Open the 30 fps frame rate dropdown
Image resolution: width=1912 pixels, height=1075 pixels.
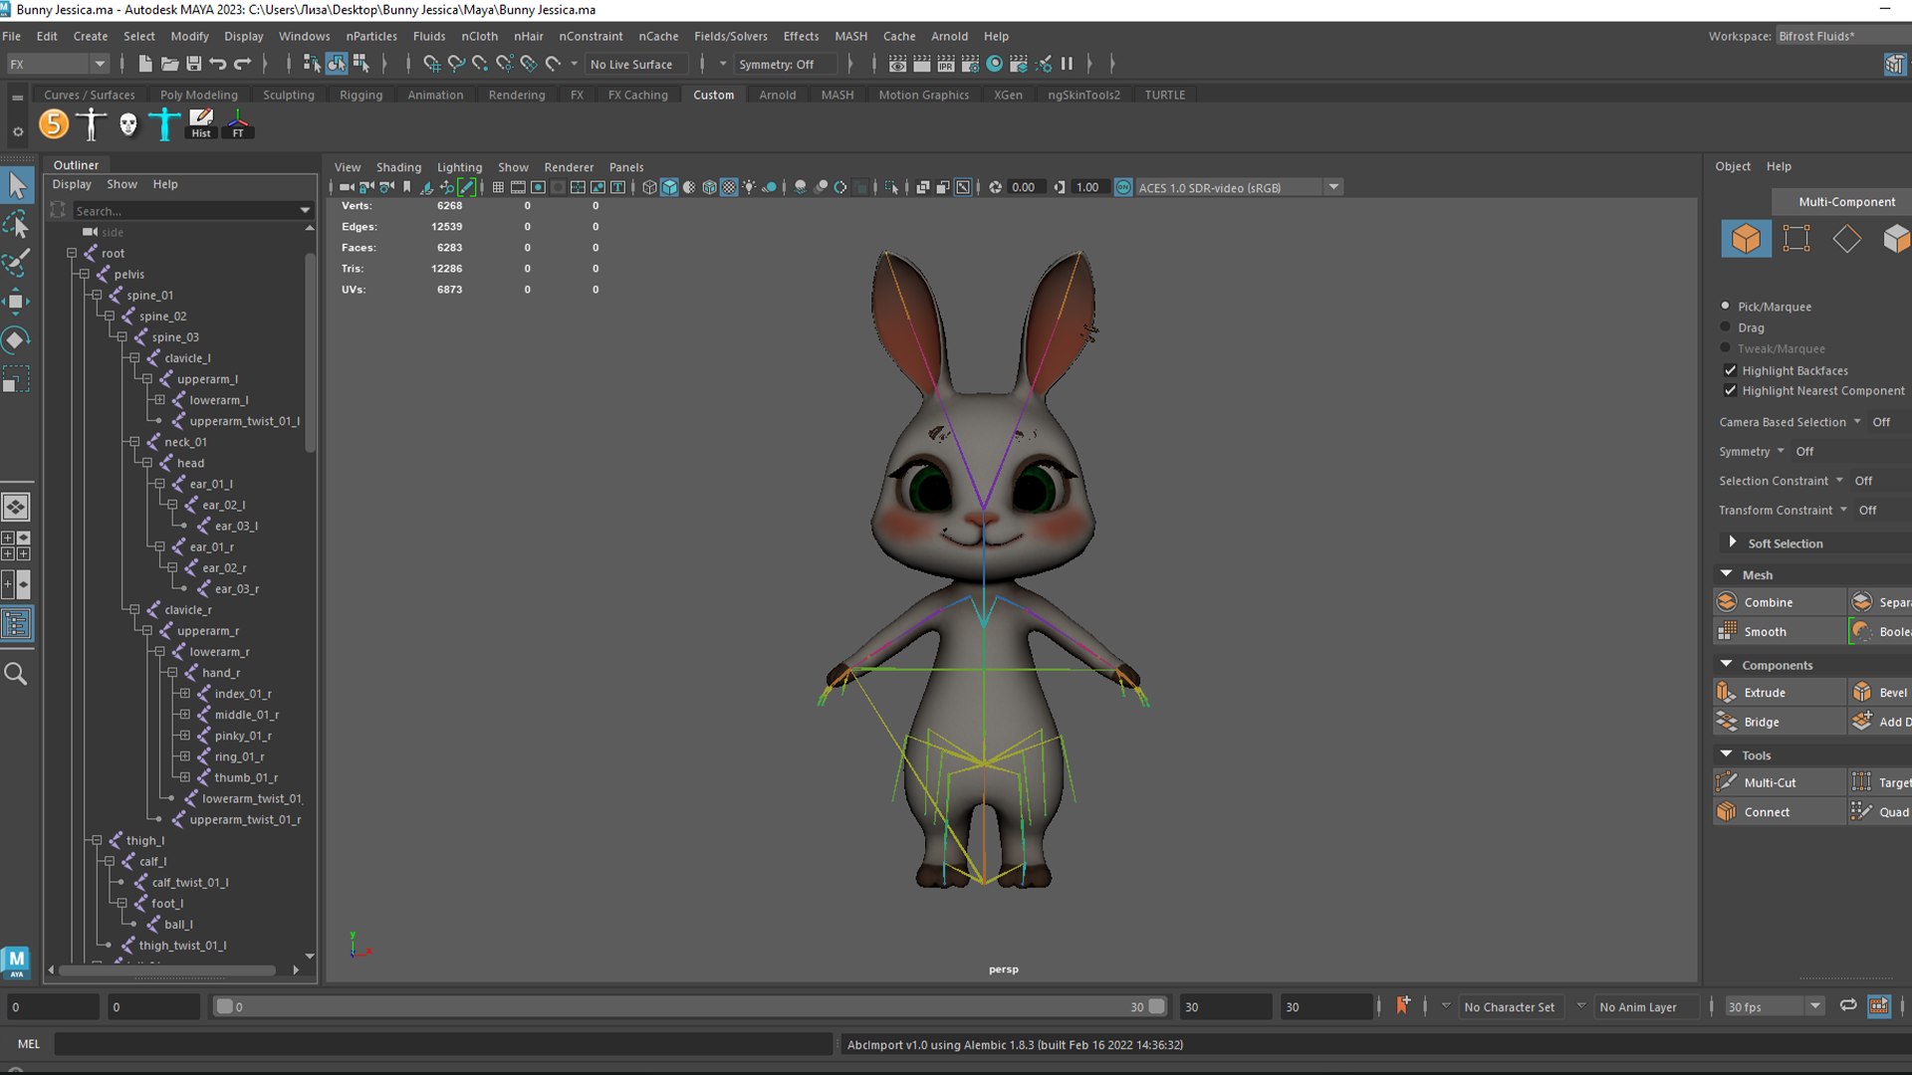pos(1774,1006)
